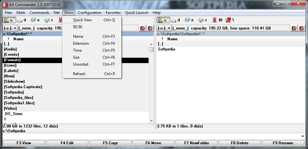Open the Net menu
This screenshot has width=308, height=149.
(x=57, y=13)
